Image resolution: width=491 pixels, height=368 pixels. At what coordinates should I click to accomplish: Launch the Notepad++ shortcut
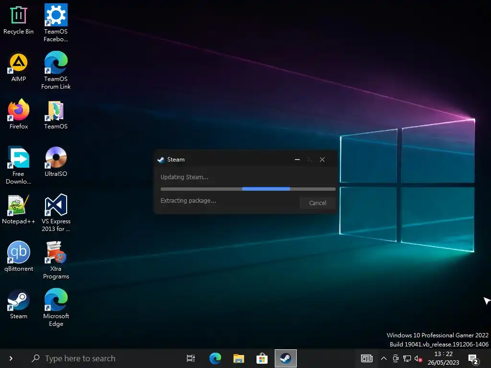19,209
